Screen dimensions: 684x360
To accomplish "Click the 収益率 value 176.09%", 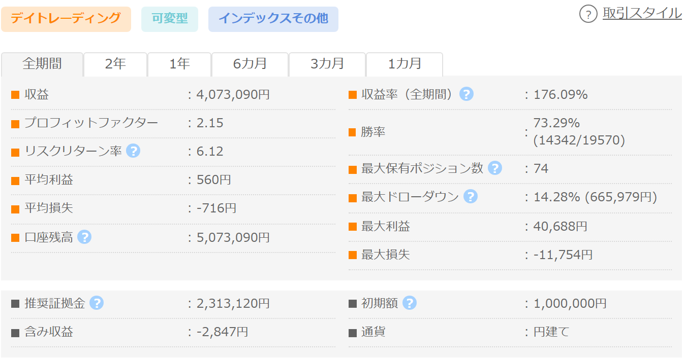I will pos(561,95).
